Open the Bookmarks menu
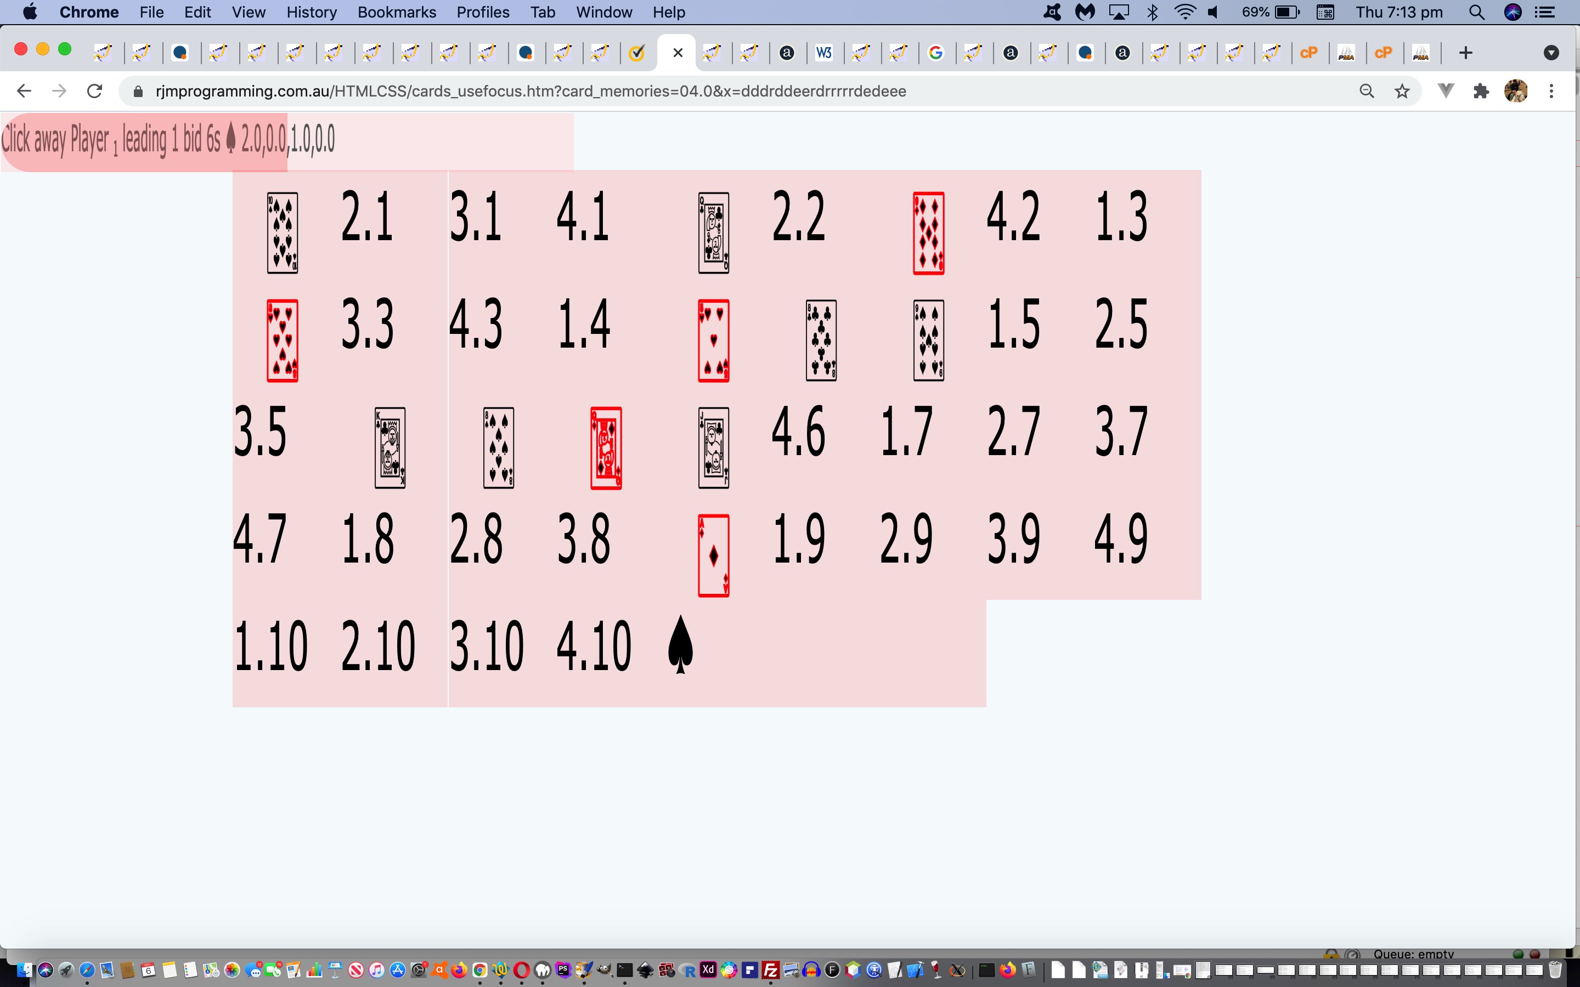1580x987 pixels. (397, 13)
